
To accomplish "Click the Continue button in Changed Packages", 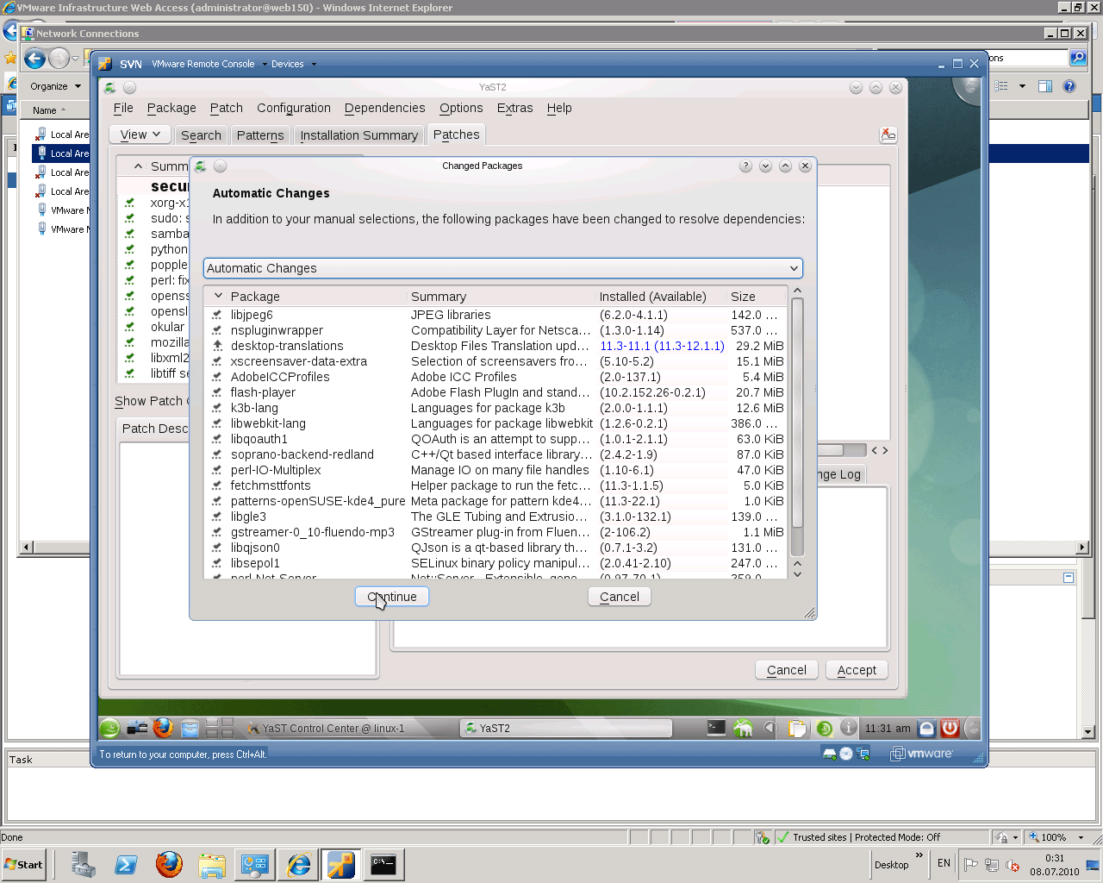I will coord(392,597).
